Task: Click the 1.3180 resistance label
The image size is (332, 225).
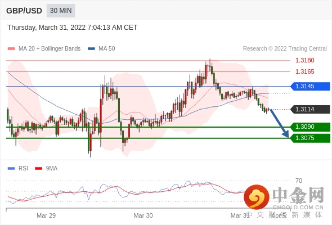Action: (304, 60)
